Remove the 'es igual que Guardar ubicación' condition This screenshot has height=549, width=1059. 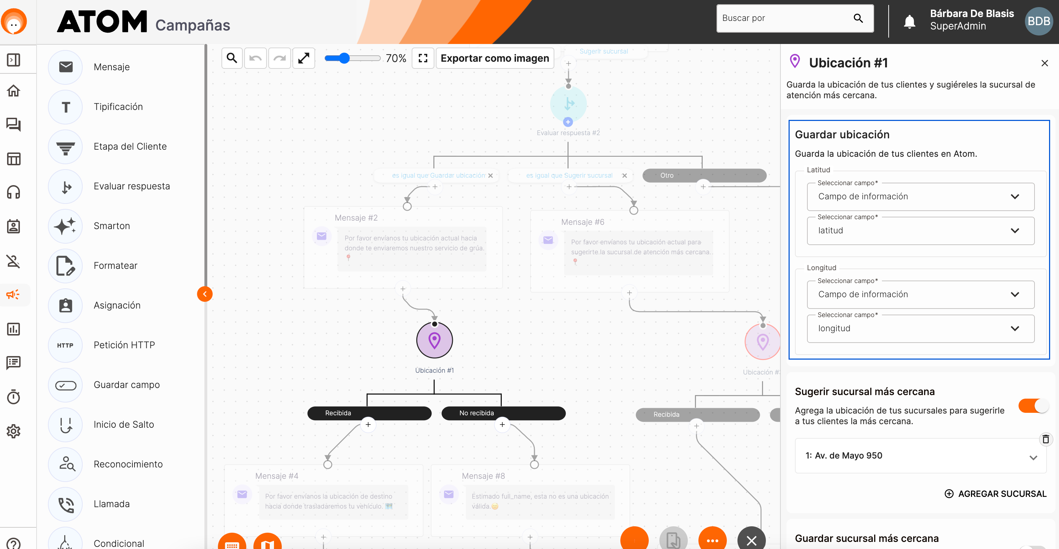[x=490, y=176]
